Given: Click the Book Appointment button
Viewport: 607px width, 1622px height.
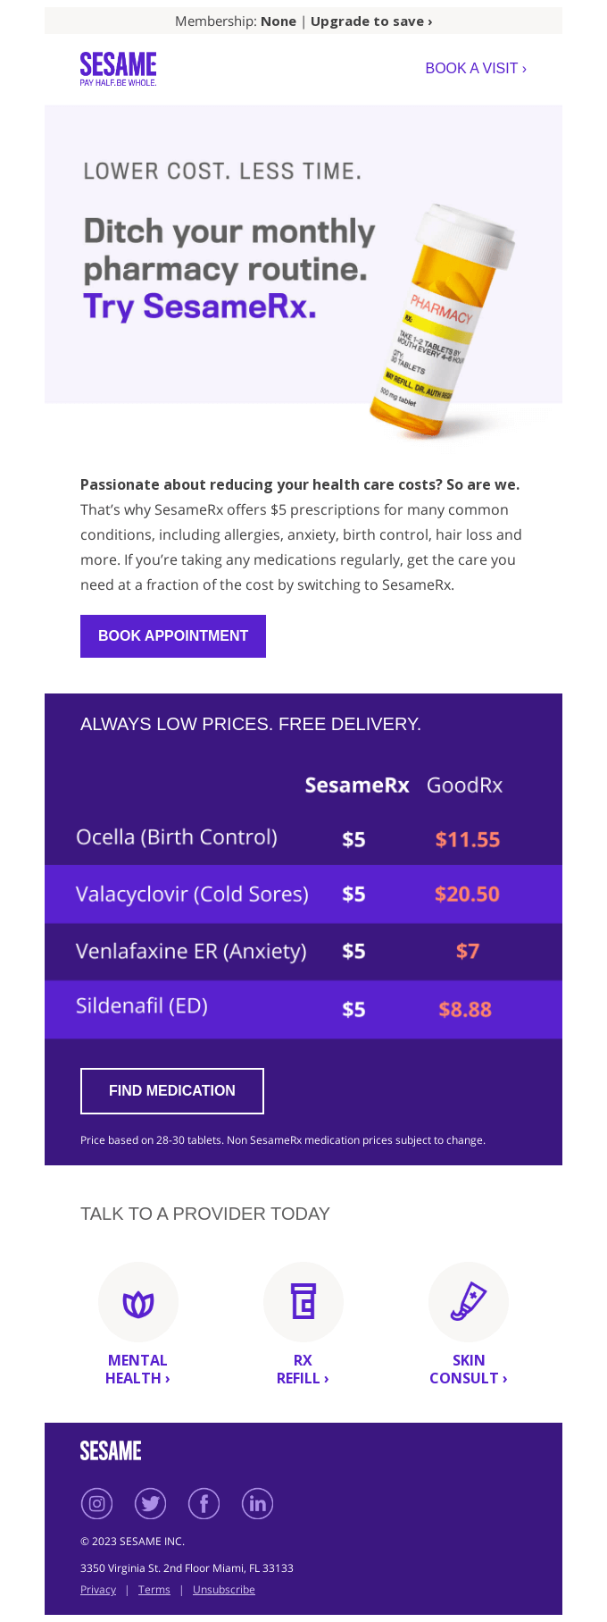Looking at the screenshot, I should (173, 636).
